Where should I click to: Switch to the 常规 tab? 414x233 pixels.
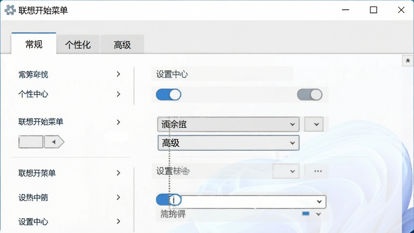[x=34, y=44]
